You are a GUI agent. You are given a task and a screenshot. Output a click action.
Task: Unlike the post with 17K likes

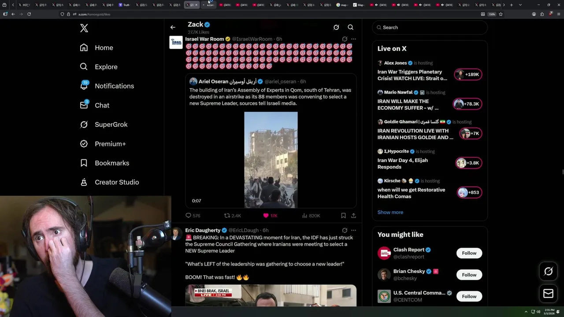pos(270,216)
